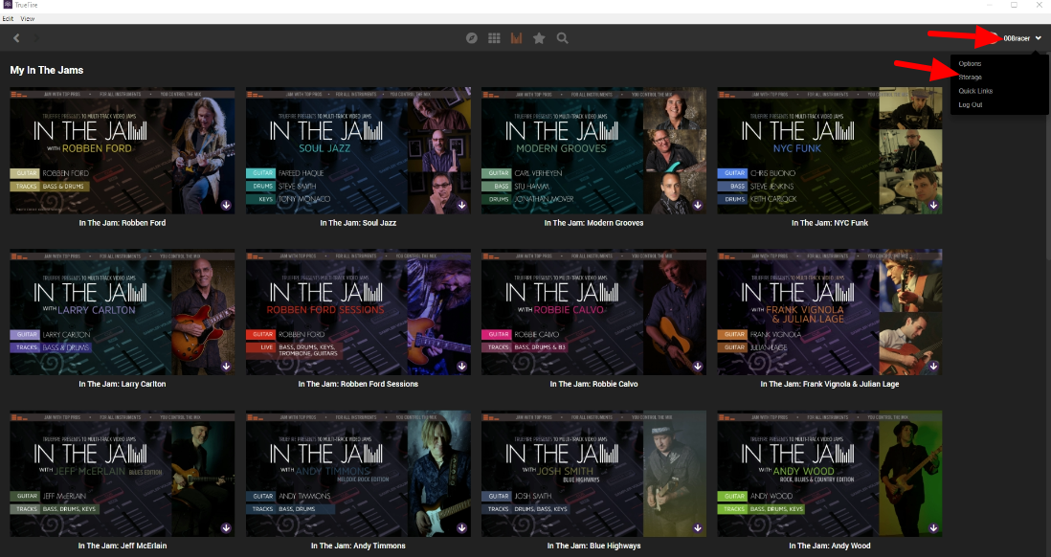Choose Options from the account menu
The image size is (1051, 557).
pos(970,64)
